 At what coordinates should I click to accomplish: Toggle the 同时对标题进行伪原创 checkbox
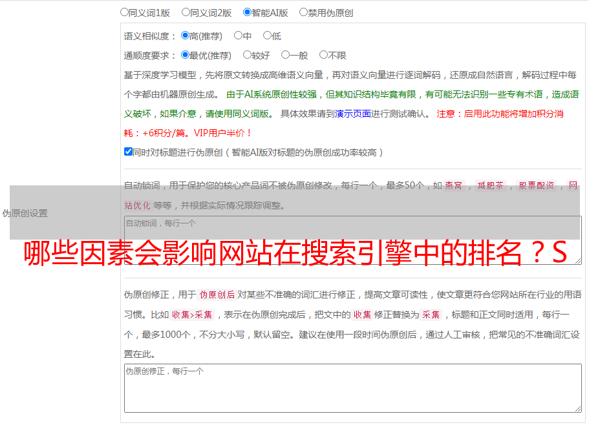click(128, 152)
